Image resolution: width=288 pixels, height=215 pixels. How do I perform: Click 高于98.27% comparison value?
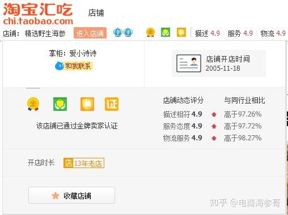243,138
